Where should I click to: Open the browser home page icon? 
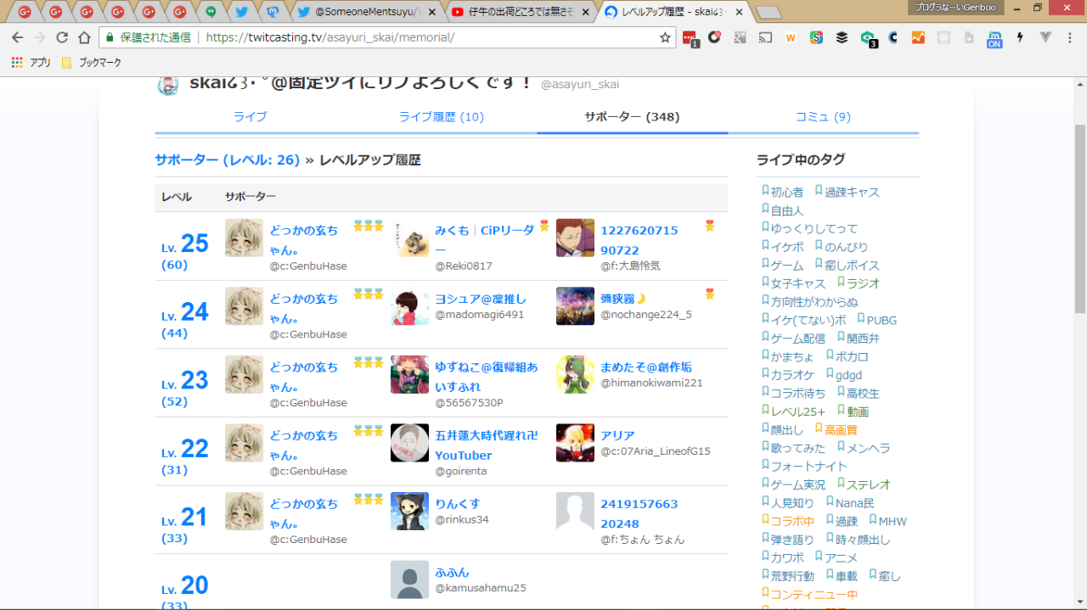tap(84, 37)
